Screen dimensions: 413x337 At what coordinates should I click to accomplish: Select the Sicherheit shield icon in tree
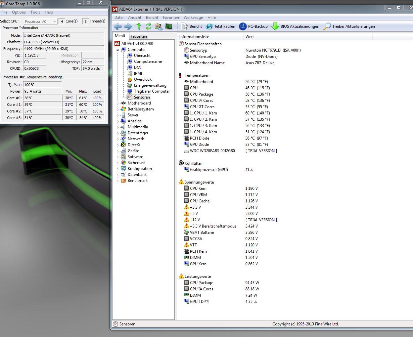[x=123, y=163]
